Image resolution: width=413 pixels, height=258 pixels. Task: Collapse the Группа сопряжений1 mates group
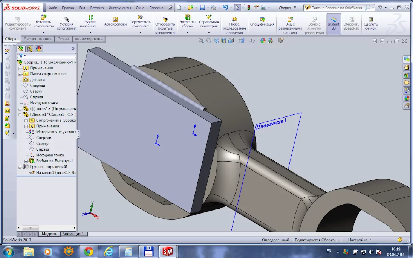pos(20,166)
